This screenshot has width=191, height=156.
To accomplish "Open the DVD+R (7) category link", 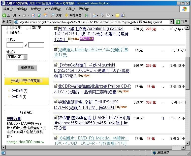I will point(17,91).
